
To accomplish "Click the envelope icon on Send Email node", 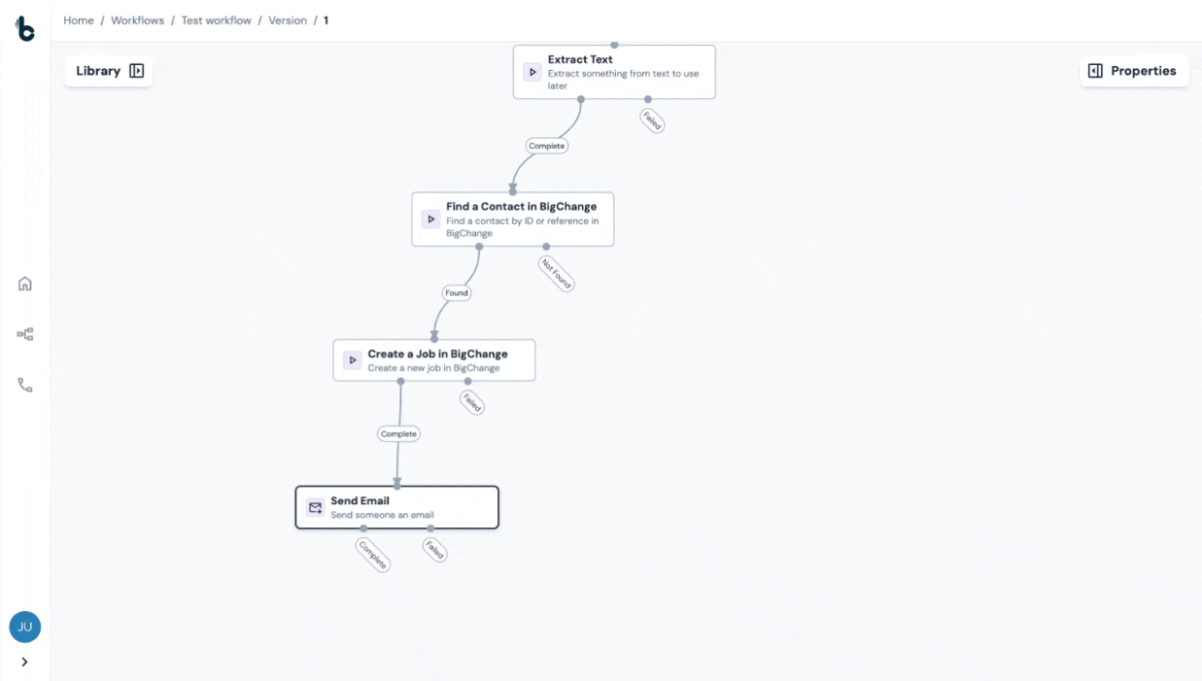I will click(x=315, y=507).
